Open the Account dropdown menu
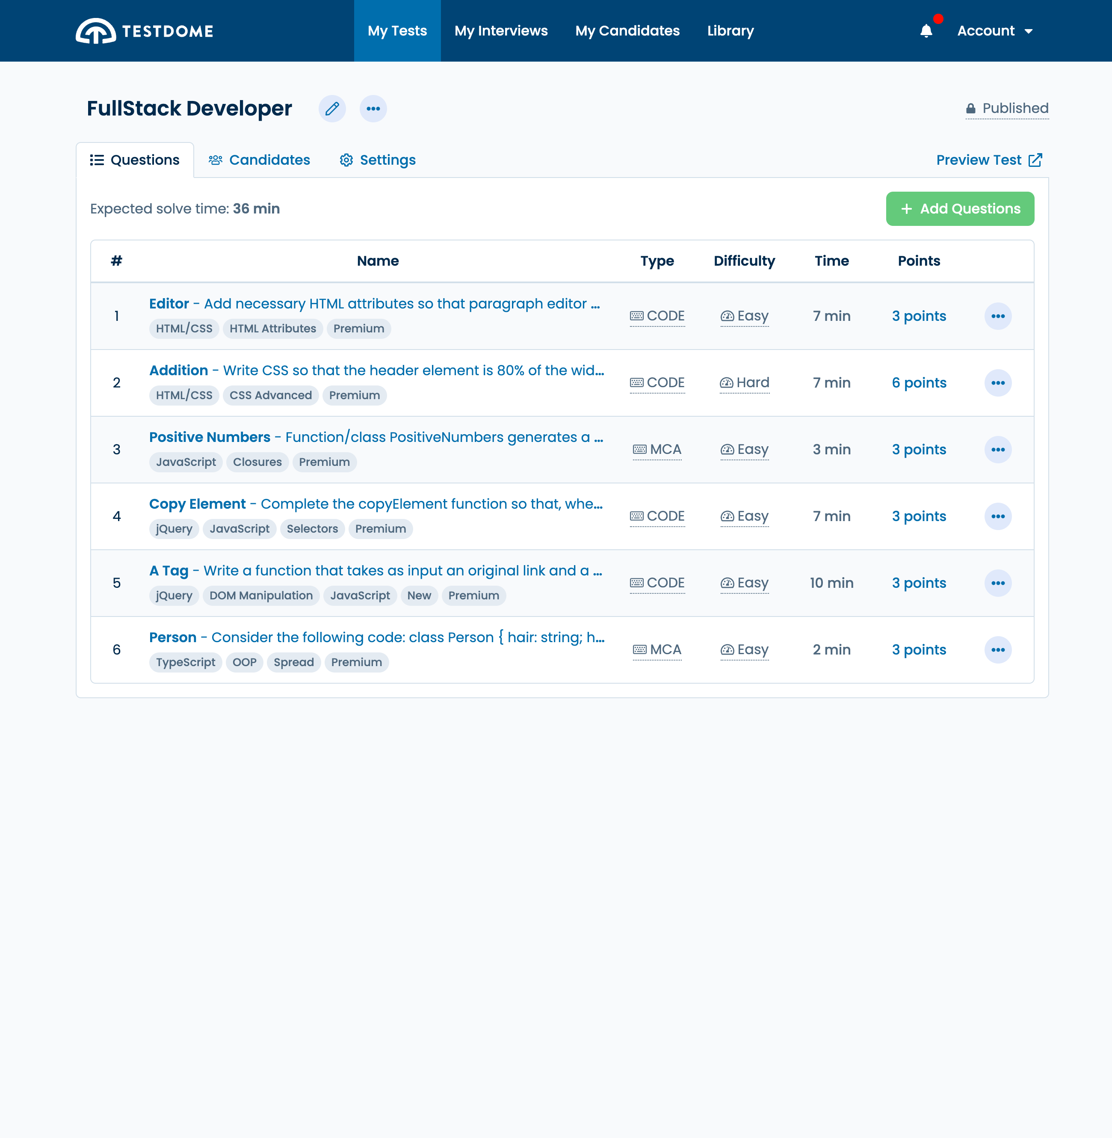The width and height of the screenshot is (1112, 1138). [995, 31]
